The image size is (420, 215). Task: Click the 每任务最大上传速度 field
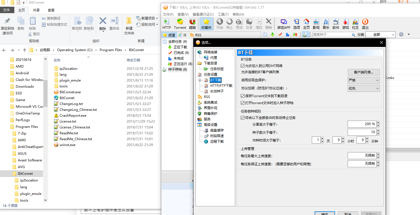coord(362,156)
